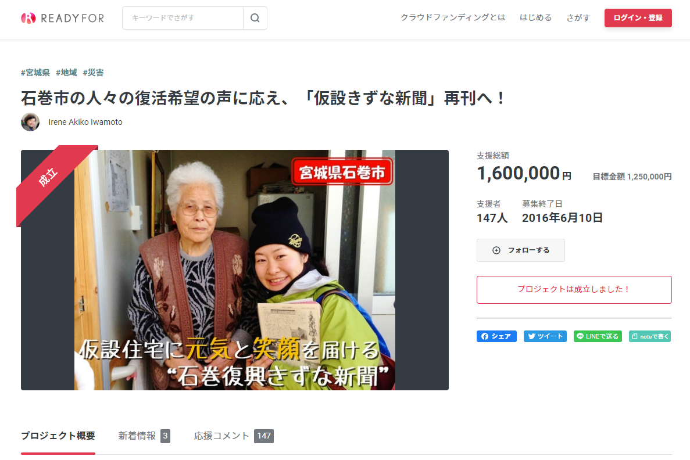690x460 pixels.
Task: Click the プロジェクトは成立しました！ button
Action: click(574, 289)
